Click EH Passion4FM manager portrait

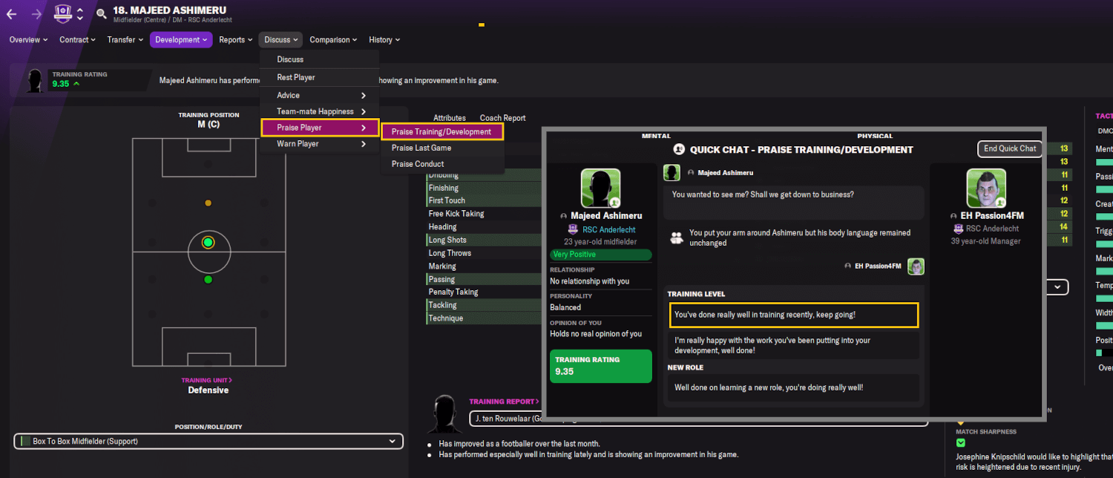tap(986, 189)
